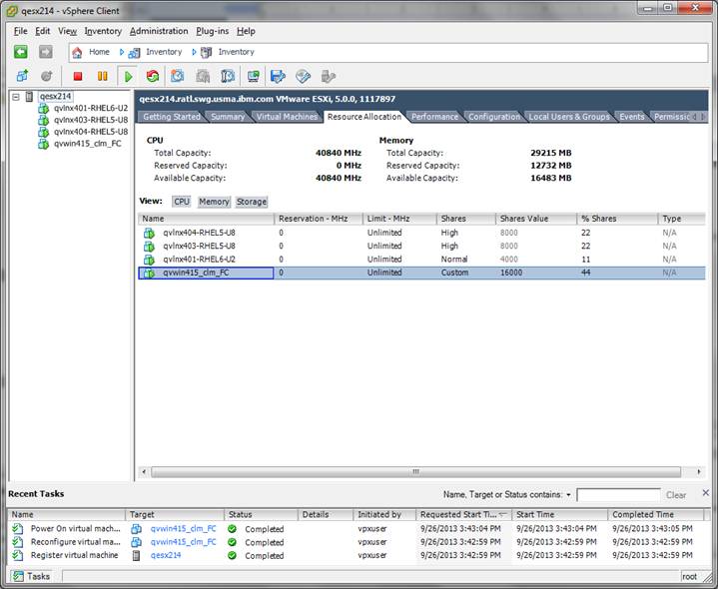This screenshot has width=718, height=589.
Task: Switch to the Performance tab
Action: pyautogui.click(x=434, y=117)
